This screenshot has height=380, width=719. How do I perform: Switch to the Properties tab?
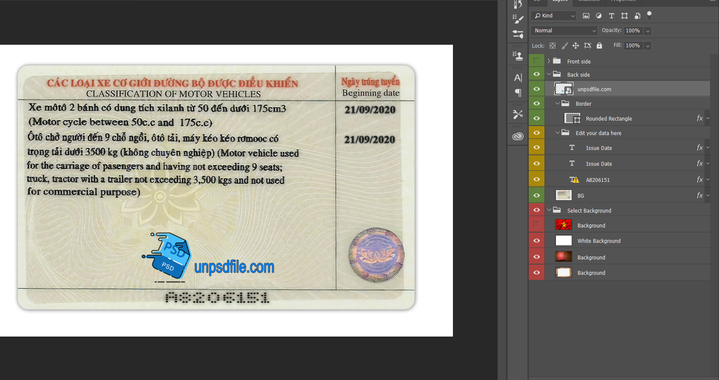pos(623,1)
